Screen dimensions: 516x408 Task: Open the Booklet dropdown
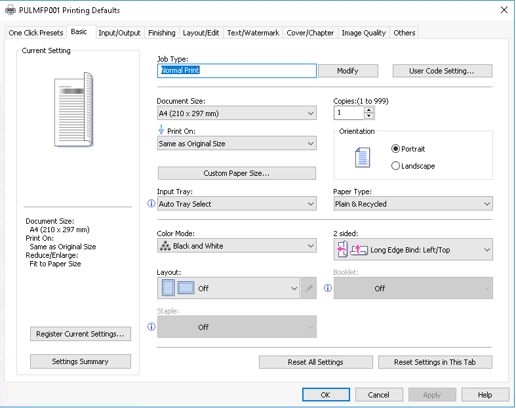pos(413,288)
